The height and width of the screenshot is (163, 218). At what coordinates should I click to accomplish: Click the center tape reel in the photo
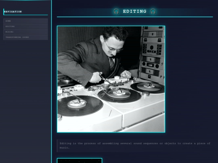click(119, 95)
